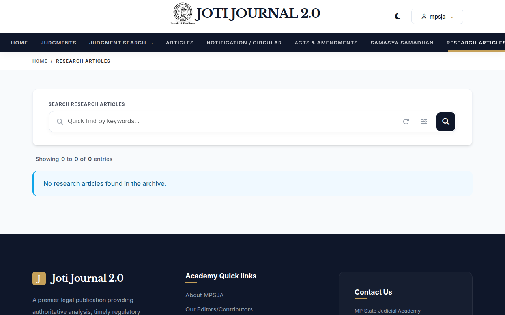
Task: Open Our Editors/Contributors footer link
Action: pyautogui.click(x=219, y=309)
